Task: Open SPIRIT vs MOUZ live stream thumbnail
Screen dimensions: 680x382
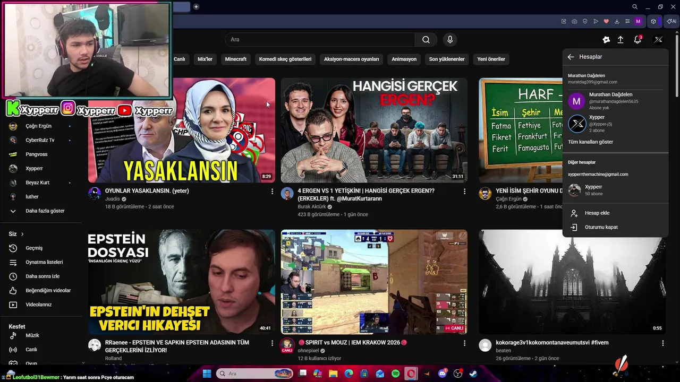Action: (x=374, y=282)
